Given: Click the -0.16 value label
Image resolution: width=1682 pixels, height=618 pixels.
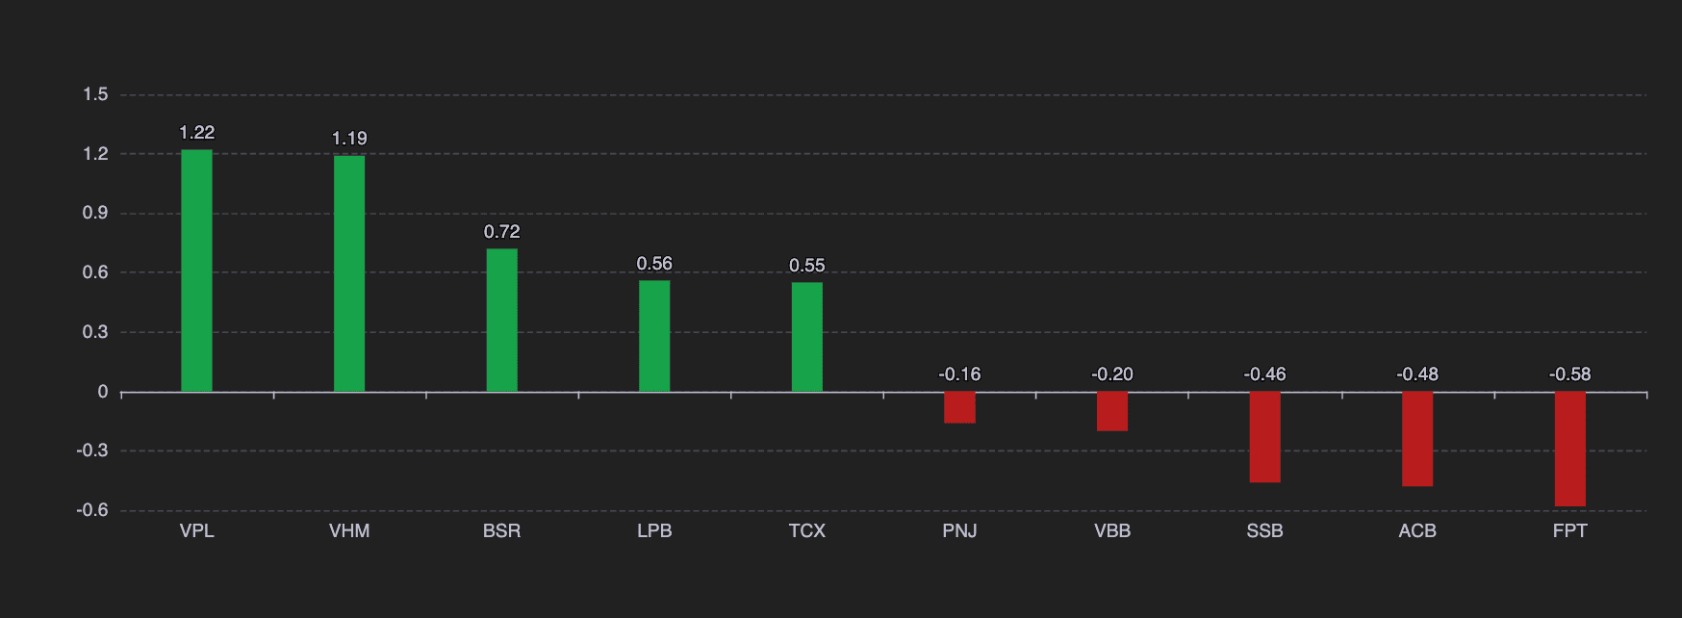Looking at the screenshot, I should pos(959,374).
